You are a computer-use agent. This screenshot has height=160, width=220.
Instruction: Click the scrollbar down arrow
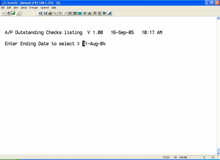click(218, 153)
